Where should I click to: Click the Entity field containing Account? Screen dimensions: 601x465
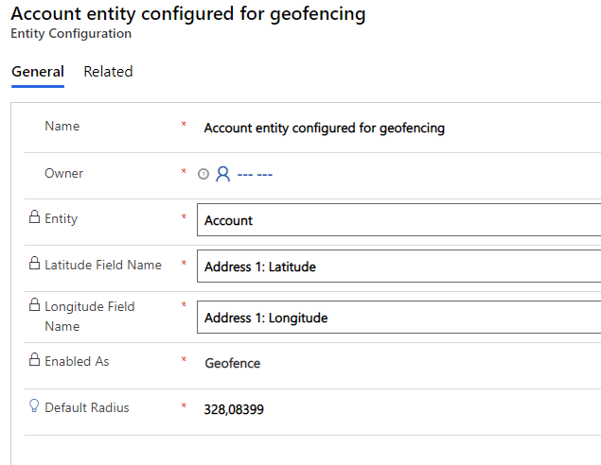(x=399, y=219)
